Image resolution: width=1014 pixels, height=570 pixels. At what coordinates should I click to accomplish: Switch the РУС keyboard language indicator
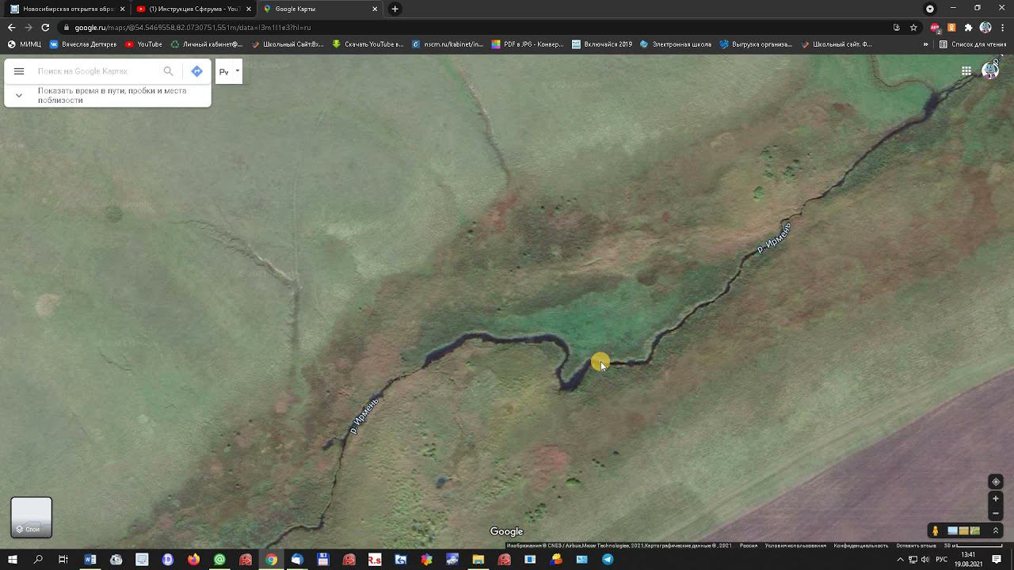942,560
